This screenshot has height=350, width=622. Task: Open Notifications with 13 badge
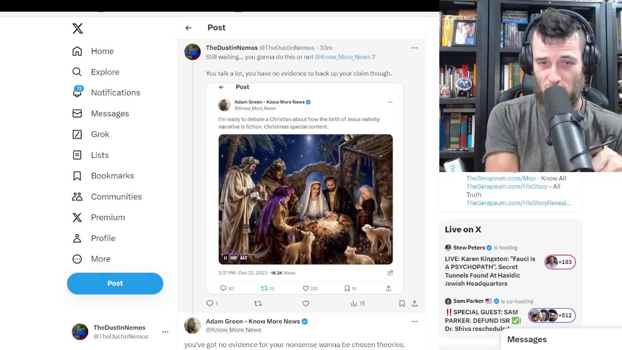click(106, 92)
